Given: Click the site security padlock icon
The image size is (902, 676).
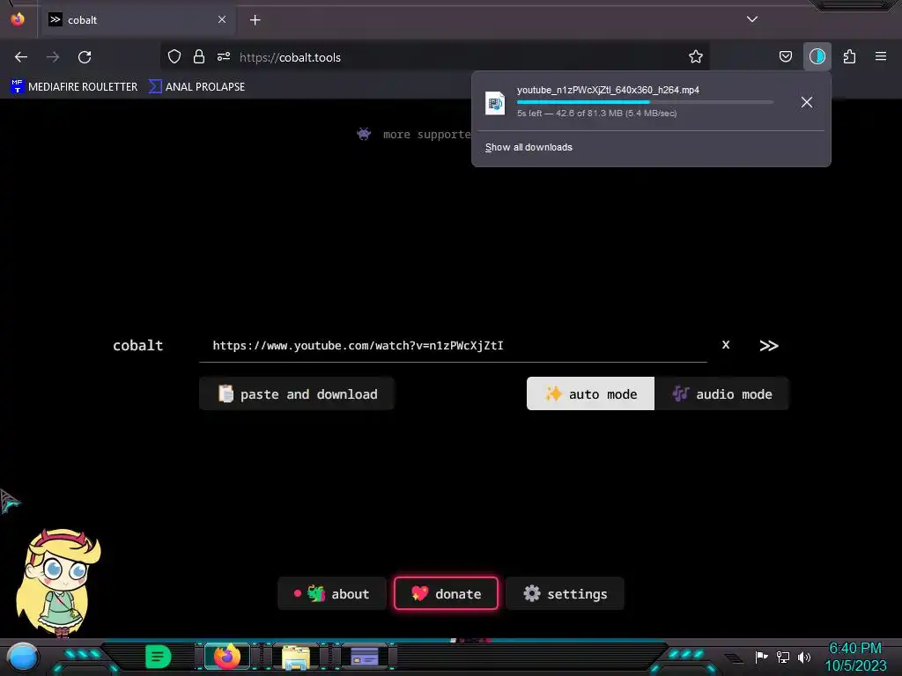Looking at the screenshot, I should (199, 57).
